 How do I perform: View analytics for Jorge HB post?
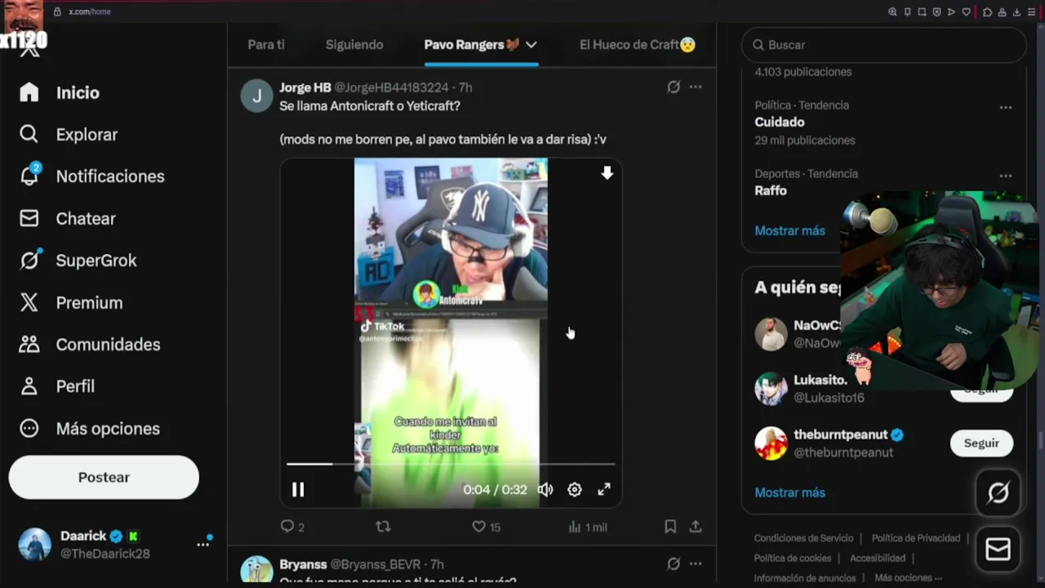[x=588, y=527]
